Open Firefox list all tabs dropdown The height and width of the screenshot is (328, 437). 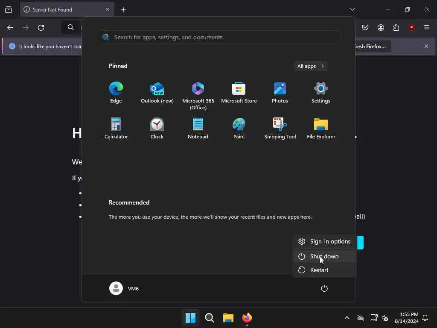tap(352, 9)
